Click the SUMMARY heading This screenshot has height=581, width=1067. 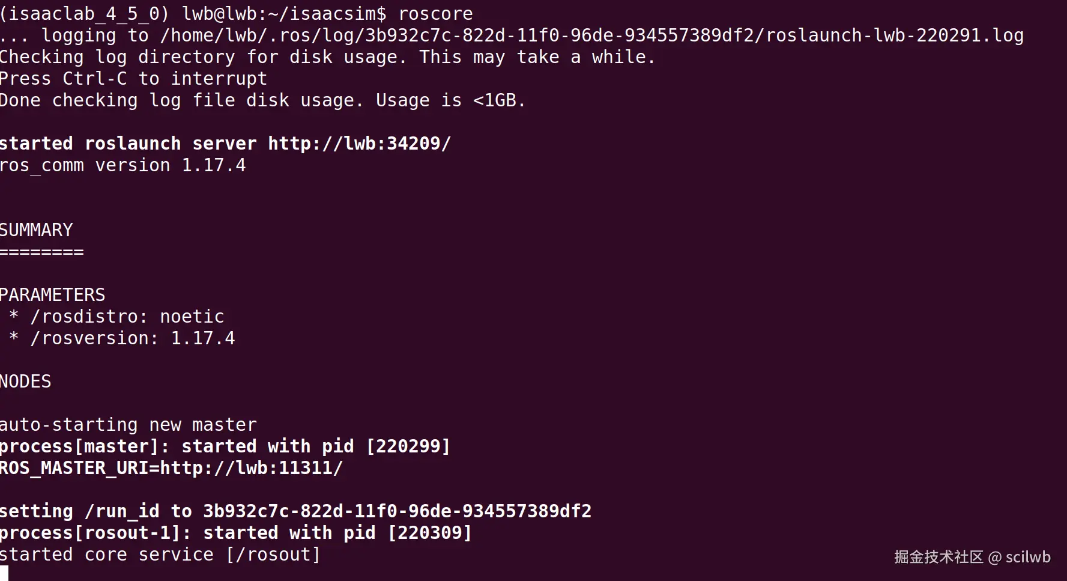click(36, 230)
